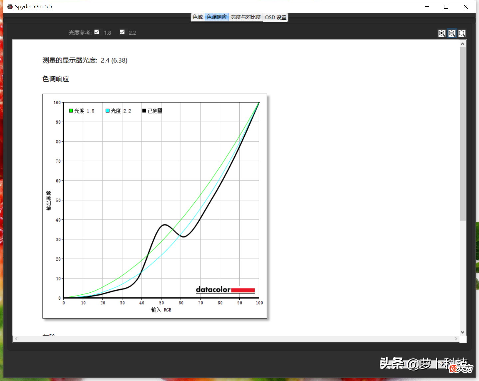Click the green 光度 1.8 legend swatch
The height and width of the screenshot is (381, 479).
point(71,111)
